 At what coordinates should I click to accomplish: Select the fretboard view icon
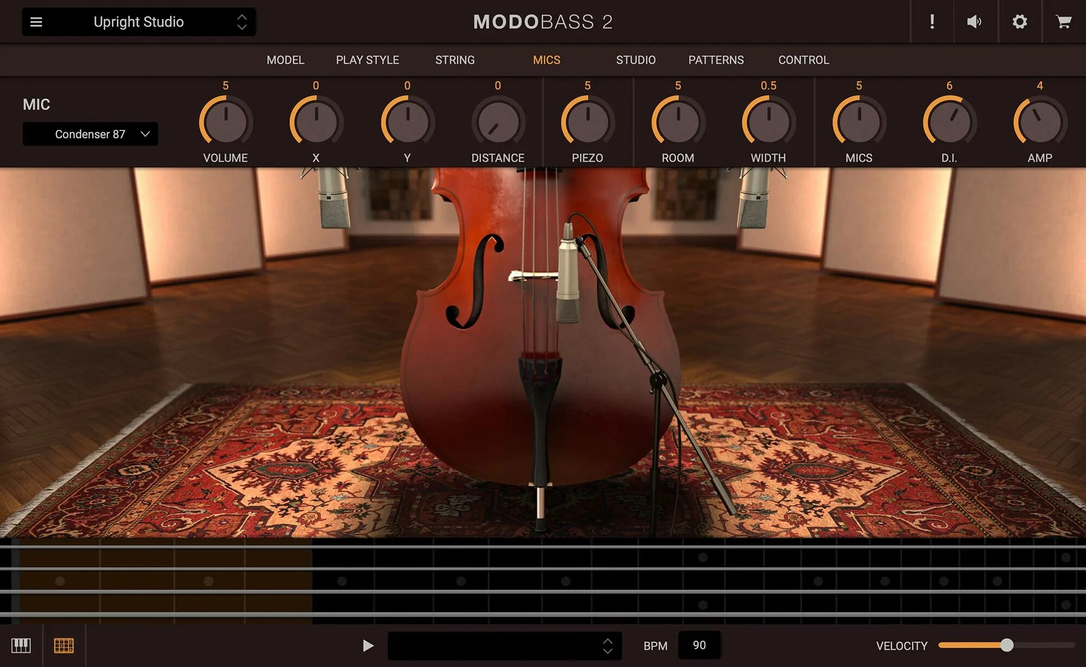click(63, 646)
